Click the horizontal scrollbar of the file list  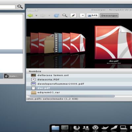72,96
